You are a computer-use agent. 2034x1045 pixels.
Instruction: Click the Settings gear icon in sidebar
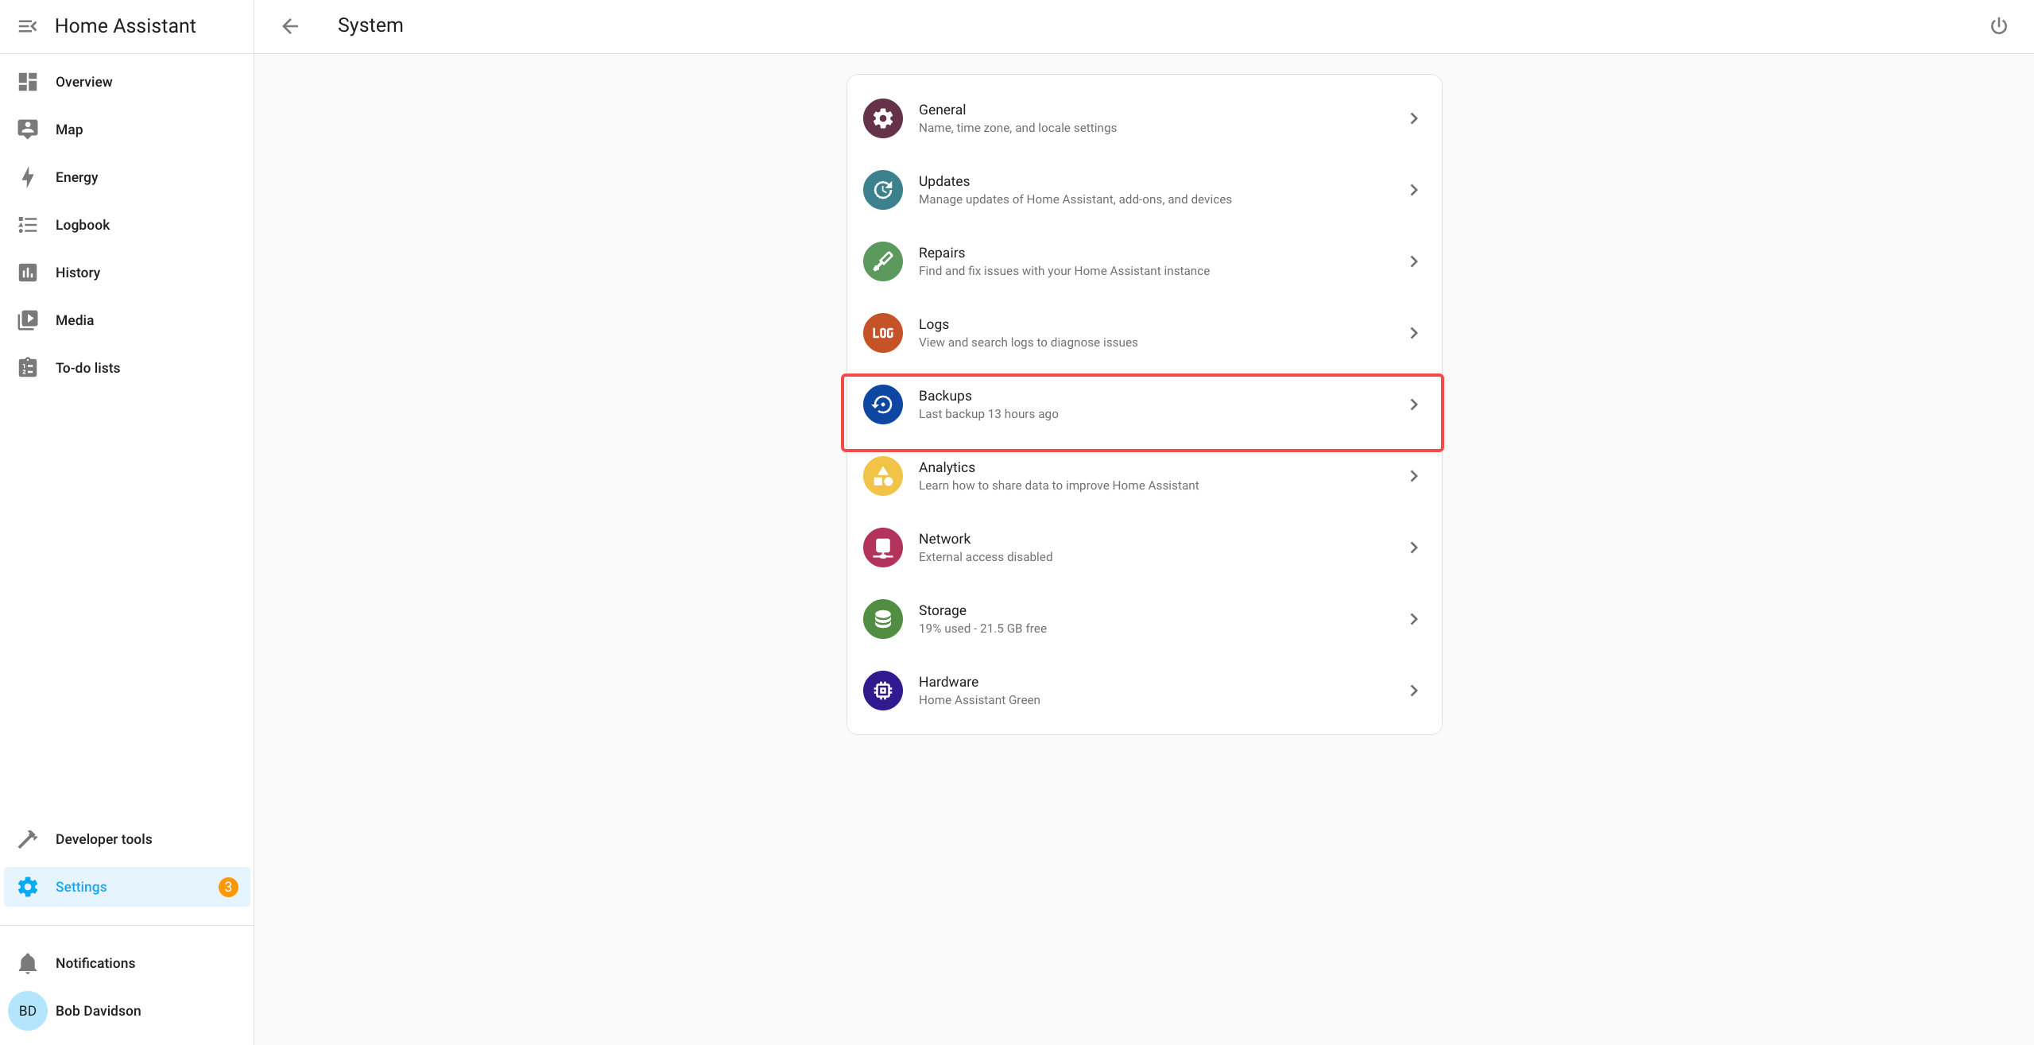click(x=28, y=887)
